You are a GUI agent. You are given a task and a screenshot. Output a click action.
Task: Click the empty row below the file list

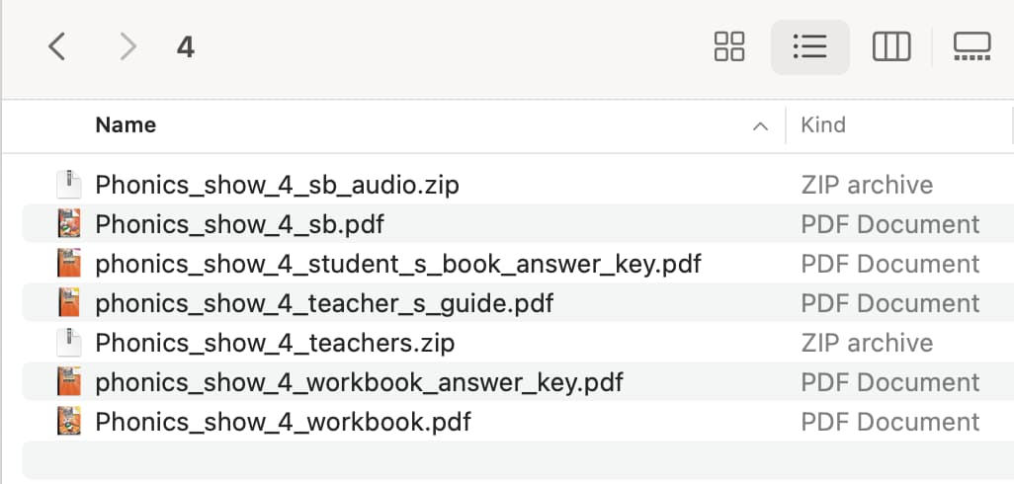pos(517,460)
